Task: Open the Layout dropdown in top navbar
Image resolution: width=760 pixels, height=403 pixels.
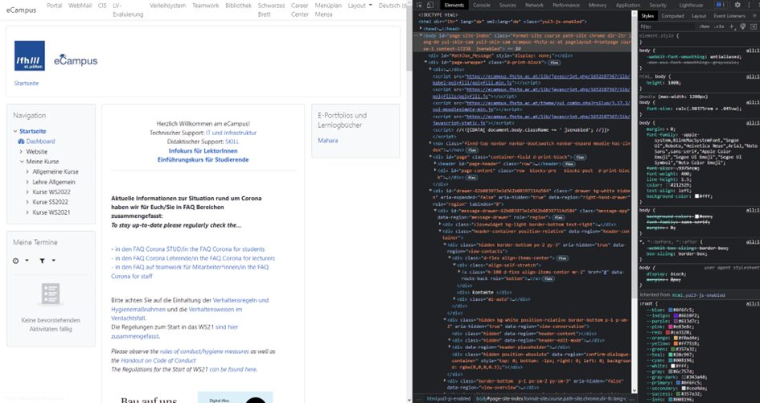Action: coord(359,6)
